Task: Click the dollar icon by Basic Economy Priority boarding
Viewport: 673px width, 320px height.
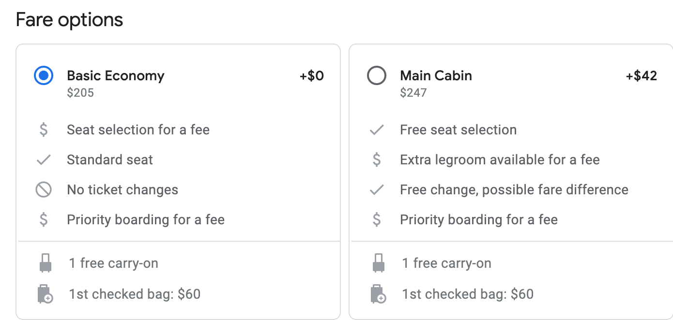Action: click(44, 220)
